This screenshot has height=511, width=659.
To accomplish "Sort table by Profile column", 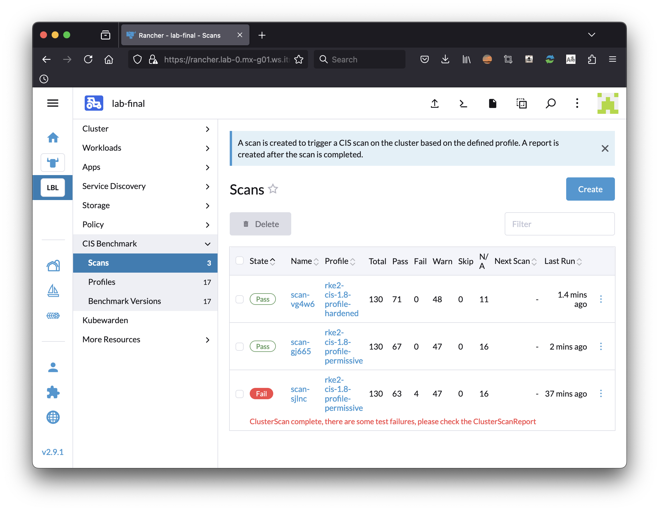I will tap(340, 261).
